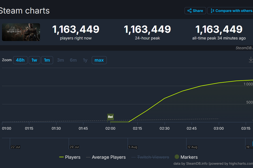The width and height of the screenshot is (253, 168).
Task: Enable the Twitch Viewers series
Action: tap(150, 157)
